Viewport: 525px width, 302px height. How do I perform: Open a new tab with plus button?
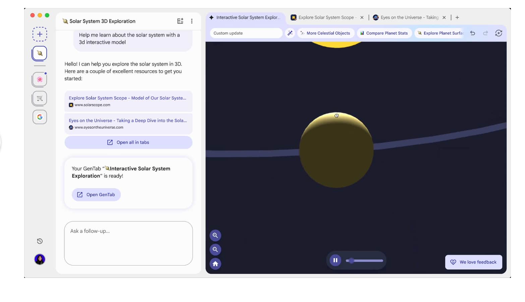pyautogui.click(x=457, y=17)
